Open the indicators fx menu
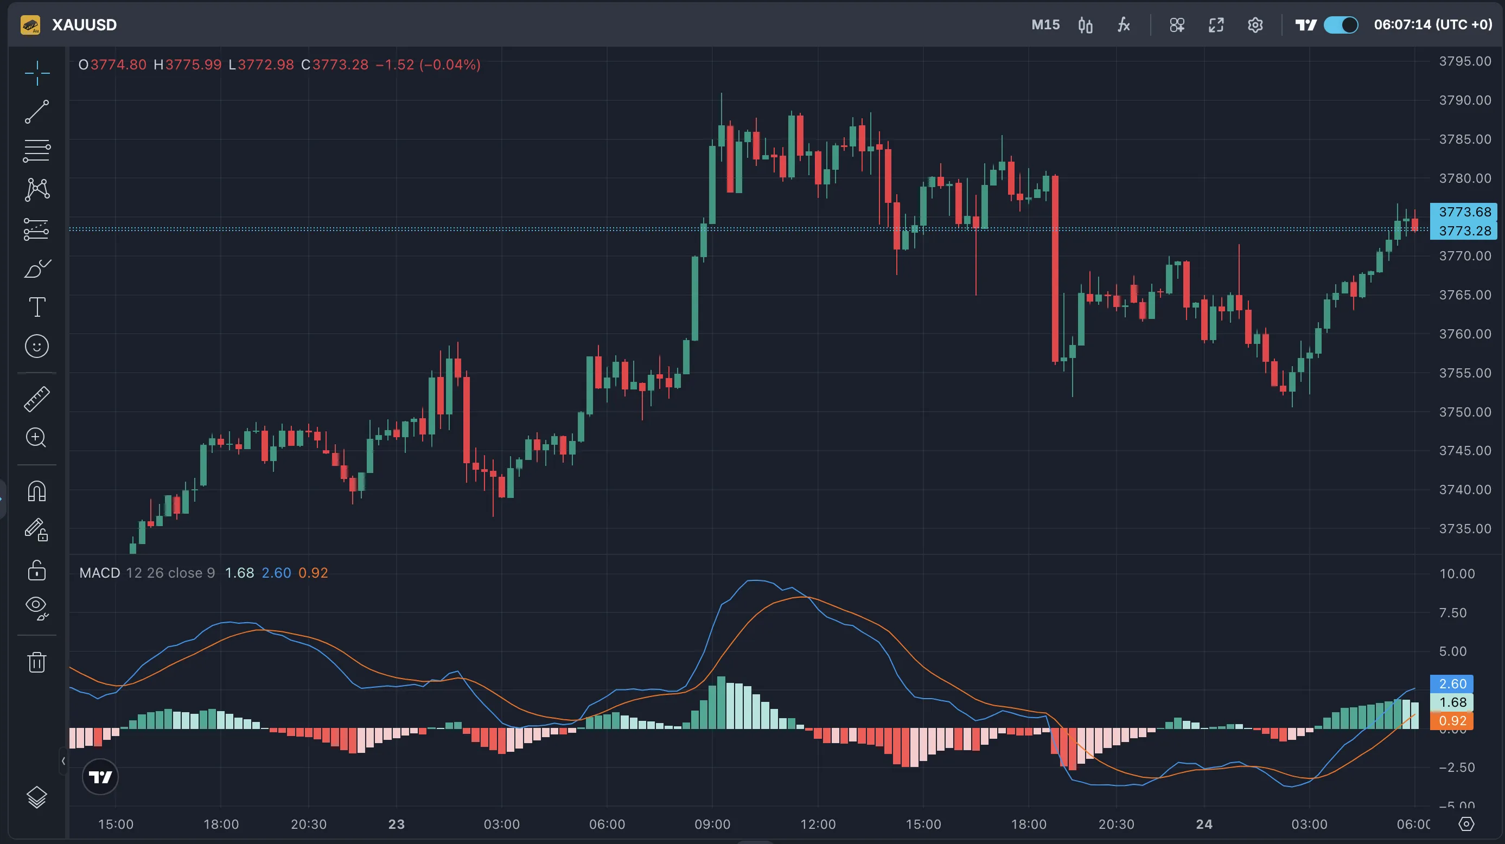This screenshot has height=844, width=1505. pos(1124,25)
